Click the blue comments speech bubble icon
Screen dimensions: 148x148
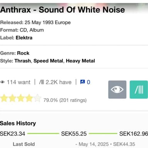coord(82,82)
